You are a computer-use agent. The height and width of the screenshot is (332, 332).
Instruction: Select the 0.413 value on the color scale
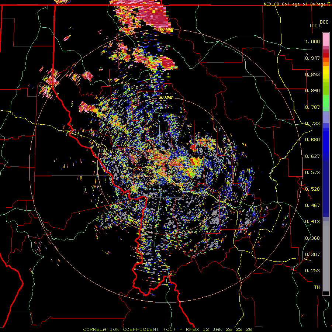pos(312,222)
